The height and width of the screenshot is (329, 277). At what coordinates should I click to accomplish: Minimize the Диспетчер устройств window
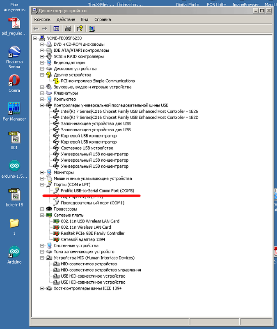(x=256, y=11)
